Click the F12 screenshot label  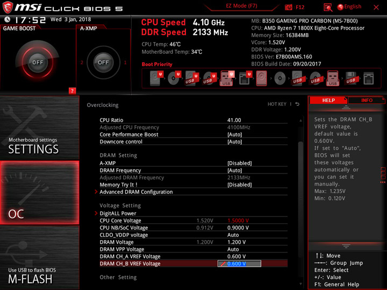[x=300, y=7]
